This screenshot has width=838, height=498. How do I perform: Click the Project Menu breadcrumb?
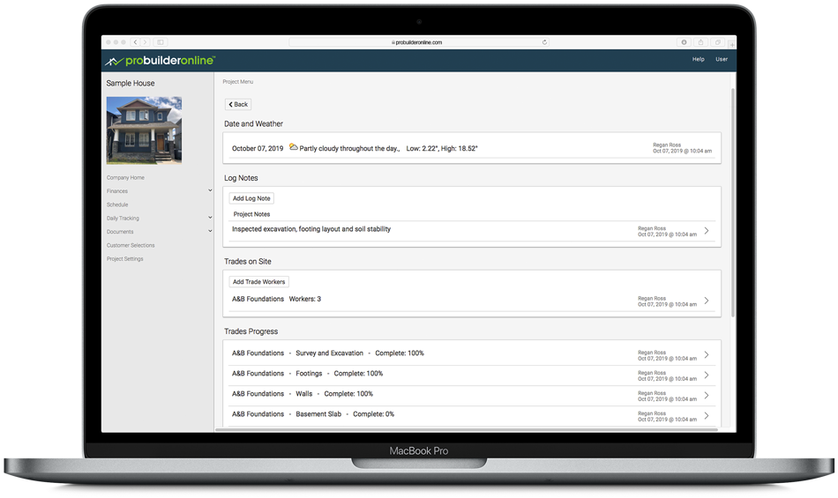pyautogui.click(x=238, y=82)
